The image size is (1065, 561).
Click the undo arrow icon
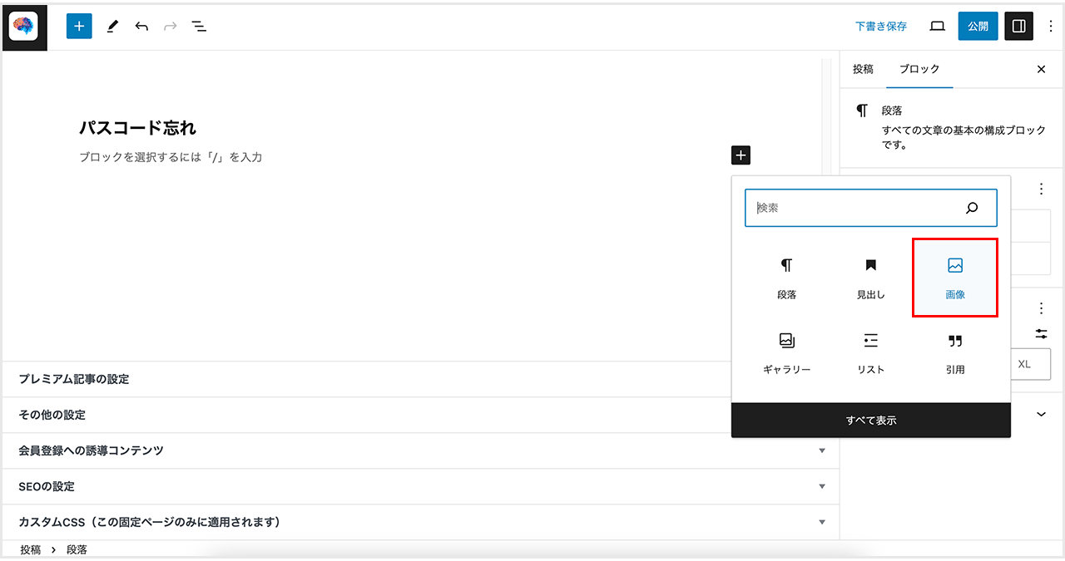point(141,27)
